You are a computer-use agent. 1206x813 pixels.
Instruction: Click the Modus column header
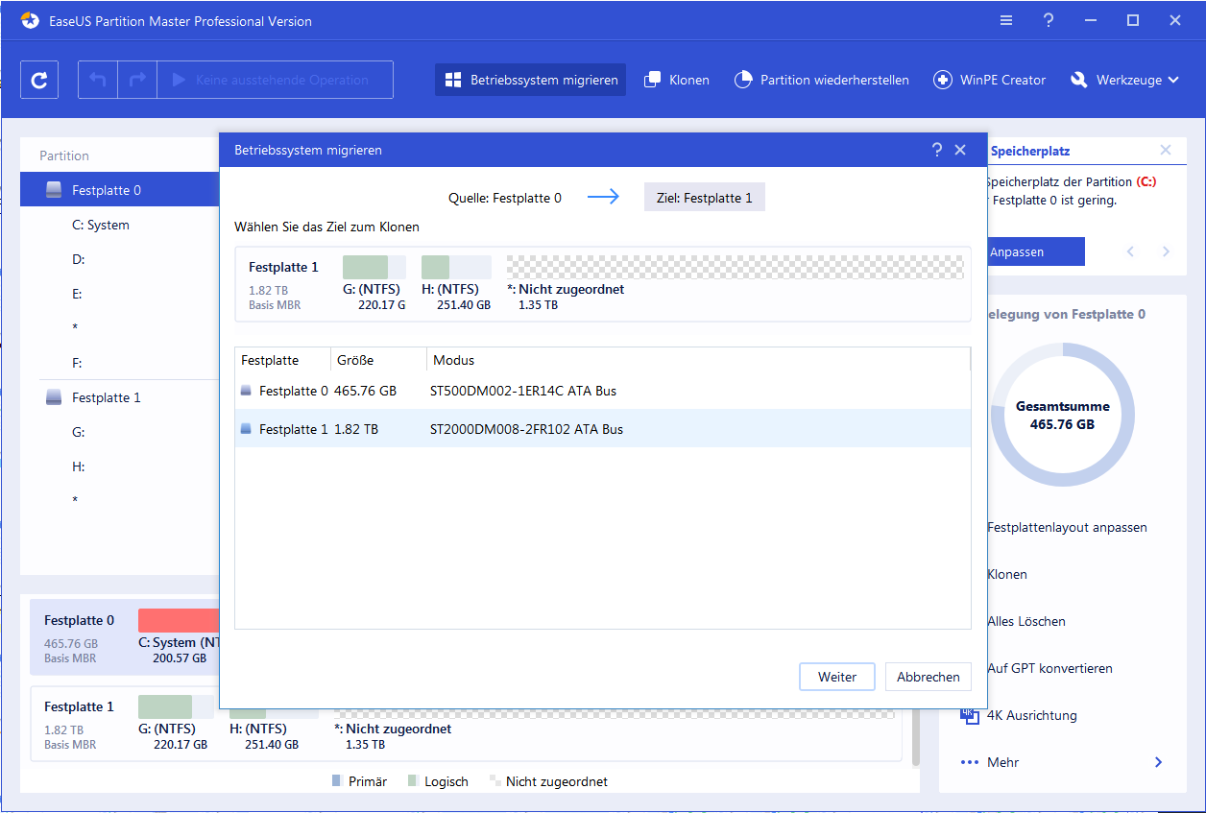(x=698, y=360)
